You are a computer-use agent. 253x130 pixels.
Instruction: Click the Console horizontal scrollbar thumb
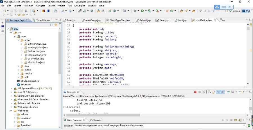click(103, 115)
